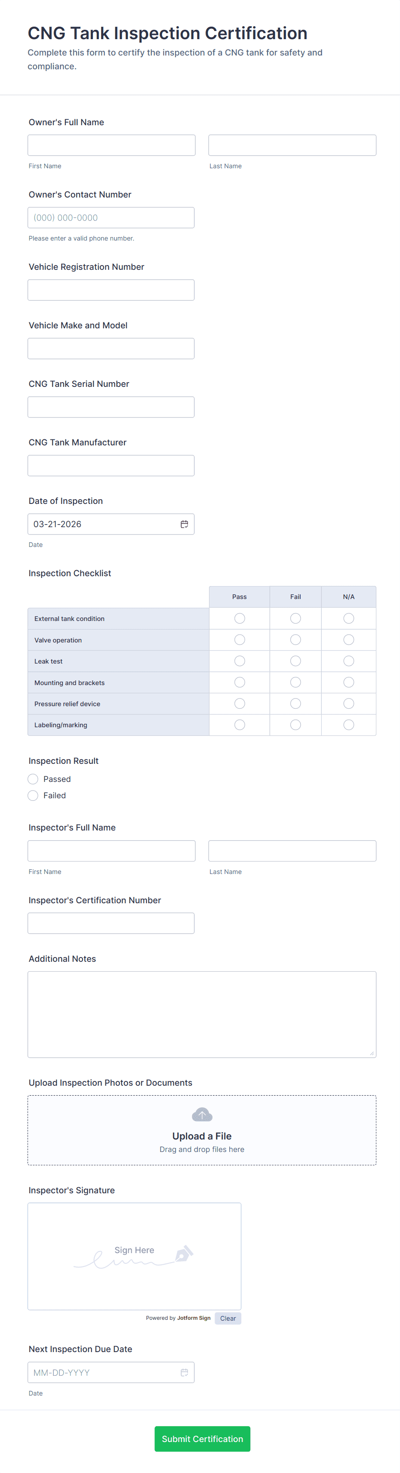Click the Jotform Sign link
This screenshot has height=1473, width=400.
tap(194, 1318)
